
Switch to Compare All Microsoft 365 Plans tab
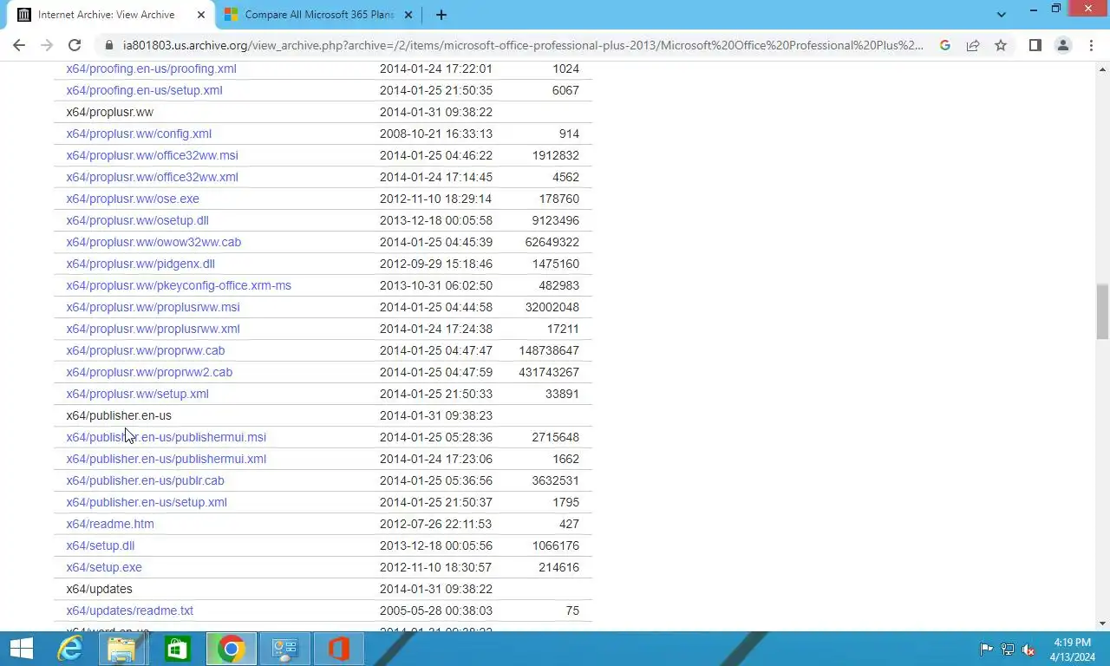[317, 15]
